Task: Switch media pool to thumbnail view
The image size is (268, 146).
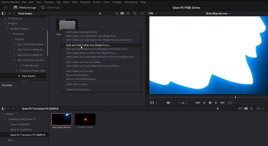Action: (246, 108)
